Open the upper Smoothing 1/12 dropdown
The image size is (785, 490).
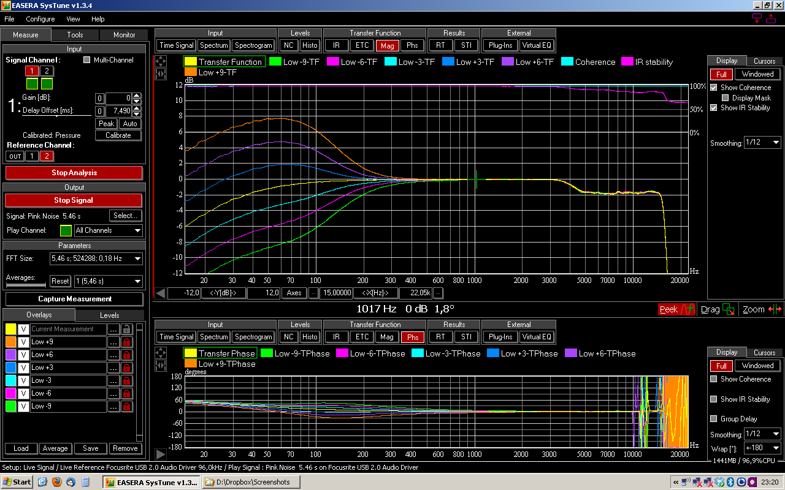coord(762,143)
